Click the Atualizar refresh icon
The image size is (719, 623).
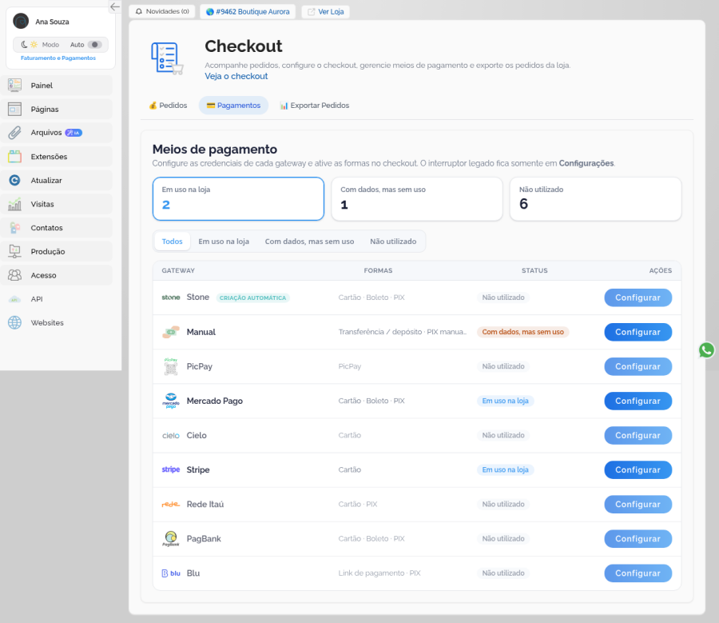[14, 181]
